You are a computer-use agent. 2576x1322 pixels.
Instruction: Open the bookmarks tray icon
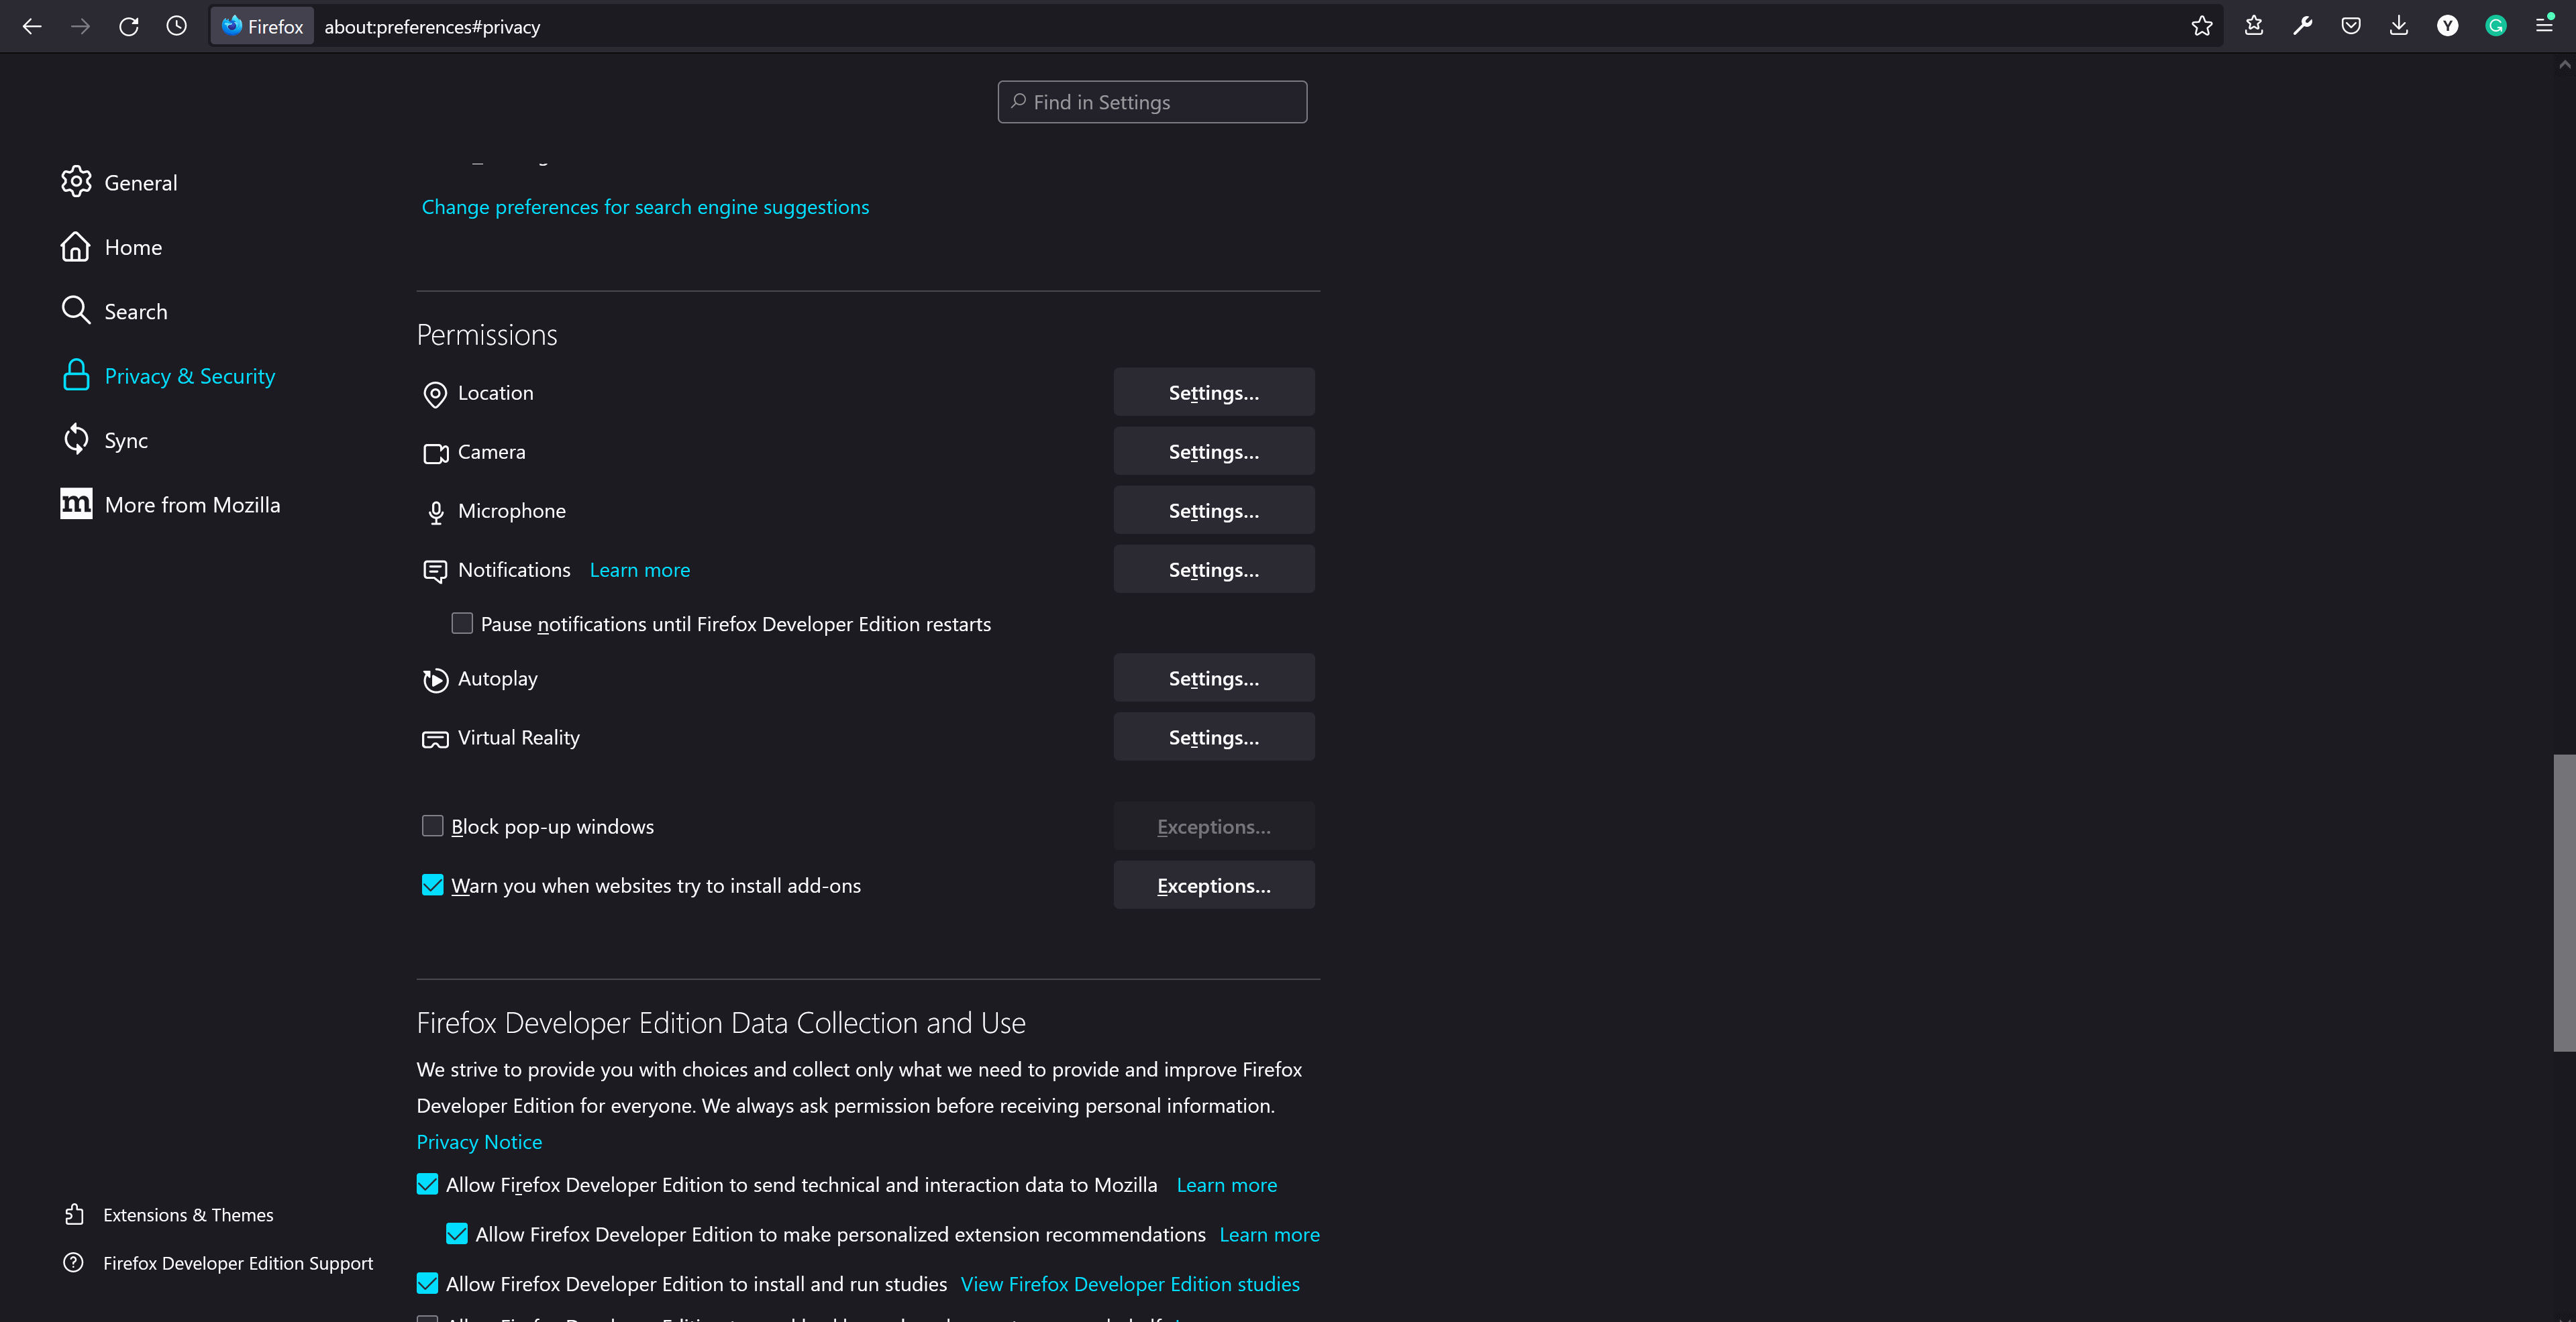tap(2254, 27)
